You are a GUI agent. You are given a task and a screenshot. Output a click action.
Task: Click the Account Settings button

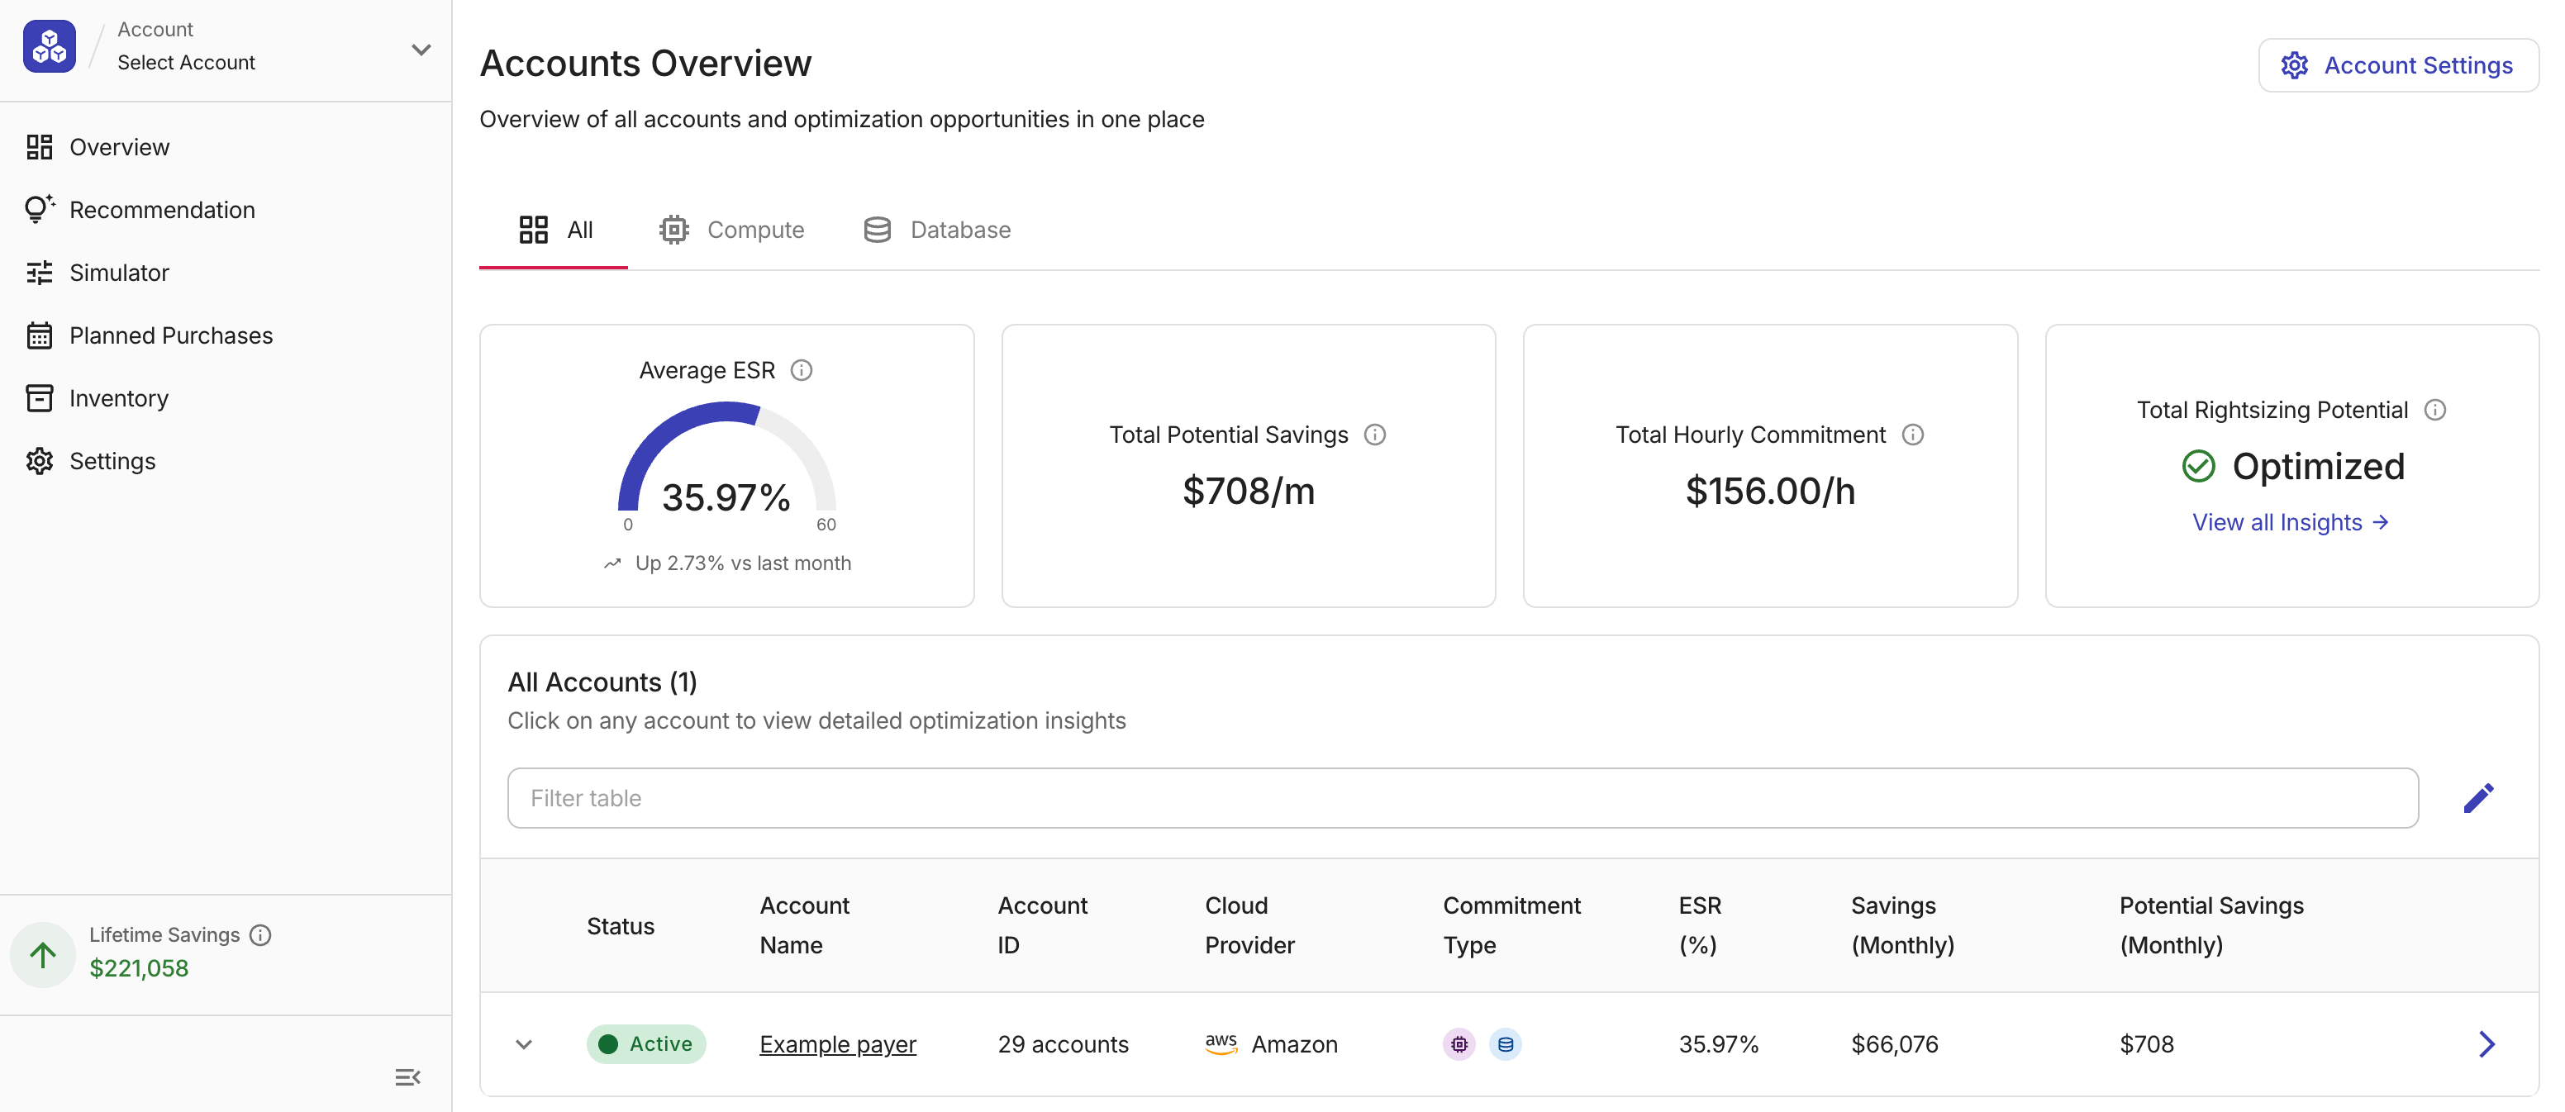pos(2398,66)
